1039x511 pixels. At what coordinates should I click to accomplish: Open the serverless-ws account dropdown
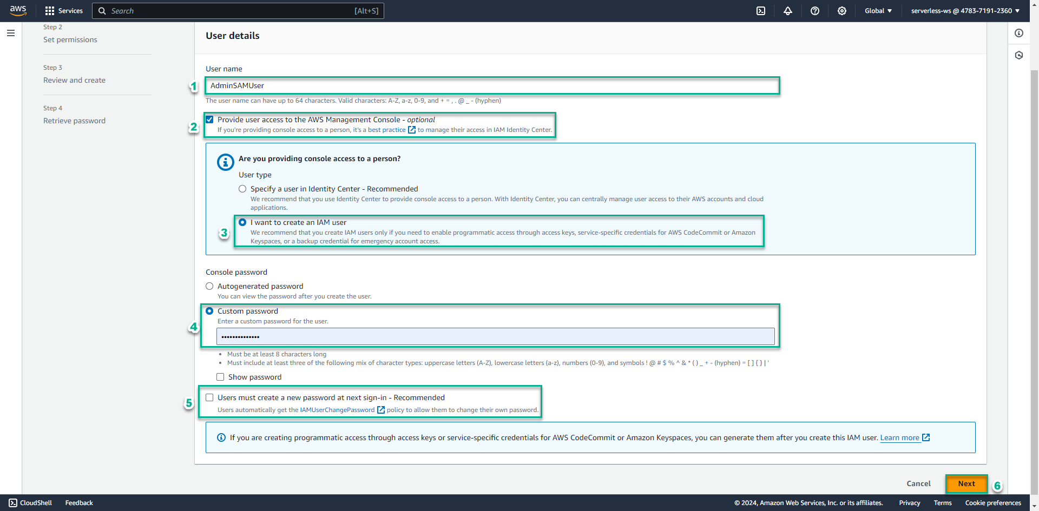[x=965, y=11]
